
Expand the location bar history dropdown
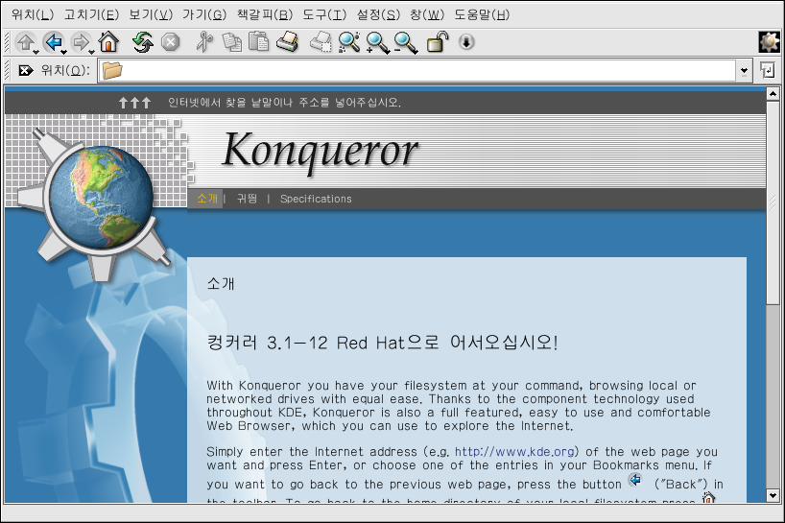point(745,70)
